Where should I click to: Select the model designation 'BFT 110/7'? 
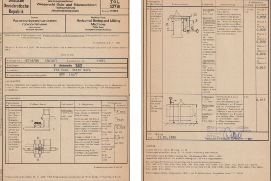pyautogui.click(x=68, y=75)
